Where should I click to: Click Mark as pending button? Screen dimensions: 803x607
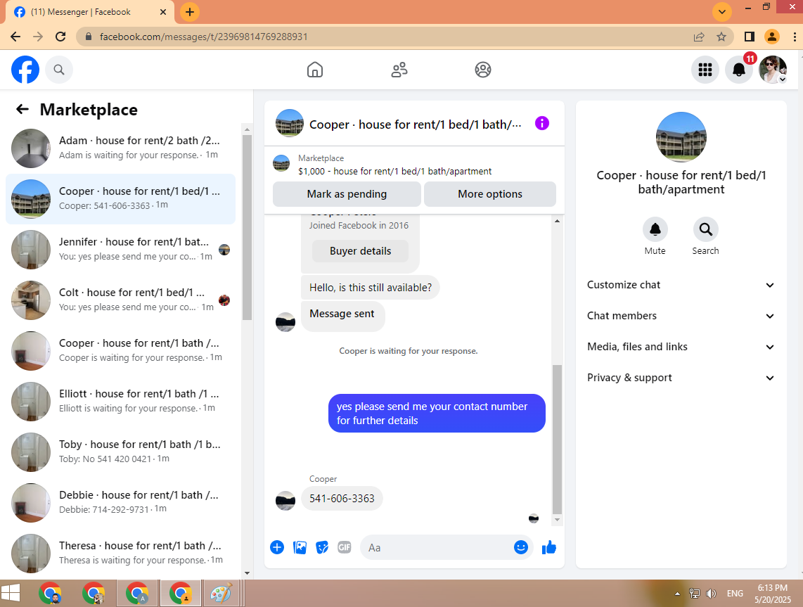pyautogui.click(x=347, y=194)
